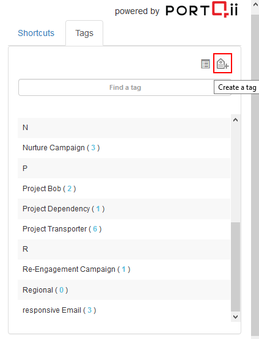Click the Find a tag search field

click(125, 87)
